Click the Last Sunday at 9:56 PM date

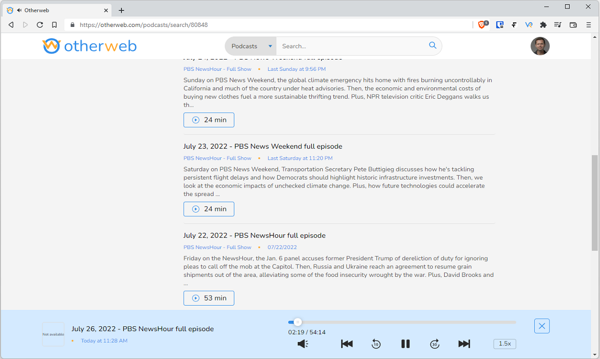pyautogui.click(x=297, y=69)
